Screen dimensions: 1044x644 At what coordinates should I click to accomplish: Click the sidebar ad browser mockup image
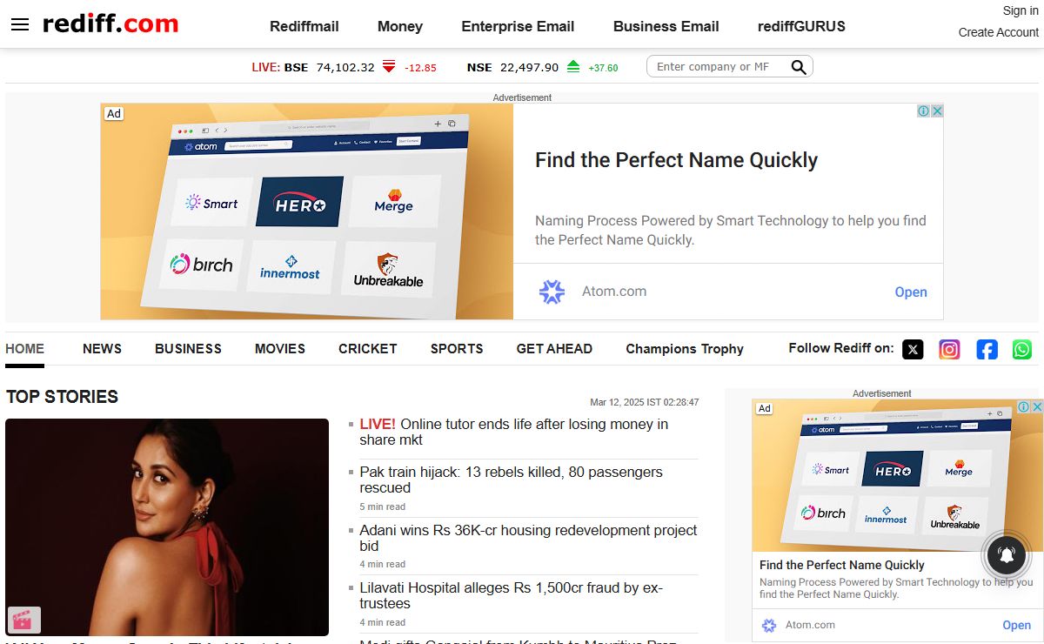[x=898, y=475]
